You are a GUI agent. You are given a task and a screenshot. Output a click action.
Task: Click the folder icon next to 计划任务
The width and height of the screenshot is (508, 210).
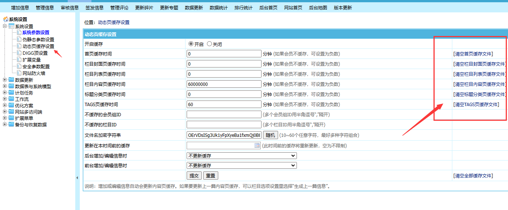(11, 93)
